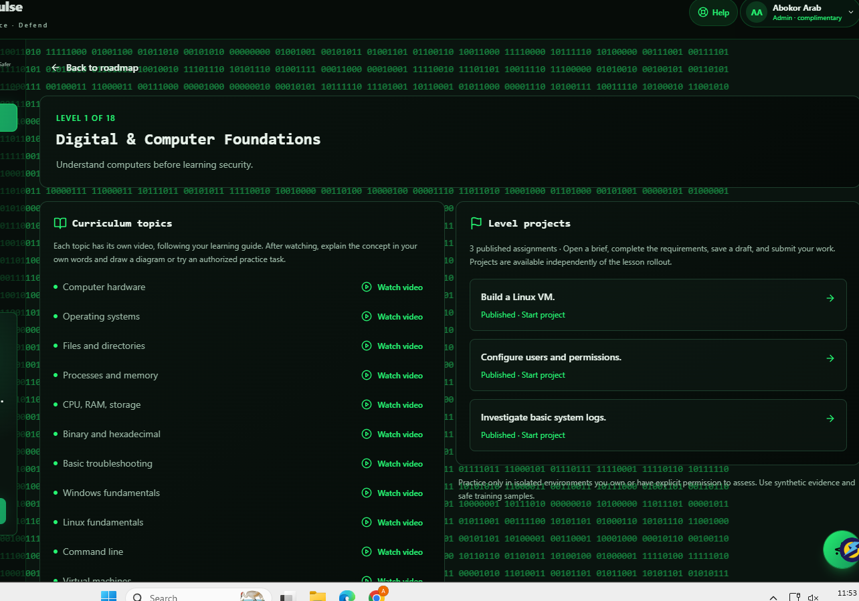Image resolution: width=859 pixels, height=601 pixels.
Task: Open Investigate basic system logs project
Action: point(658,425)
